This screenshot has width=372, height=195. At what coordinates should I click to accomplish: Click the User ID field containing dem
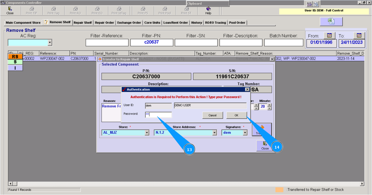[158, 106]
